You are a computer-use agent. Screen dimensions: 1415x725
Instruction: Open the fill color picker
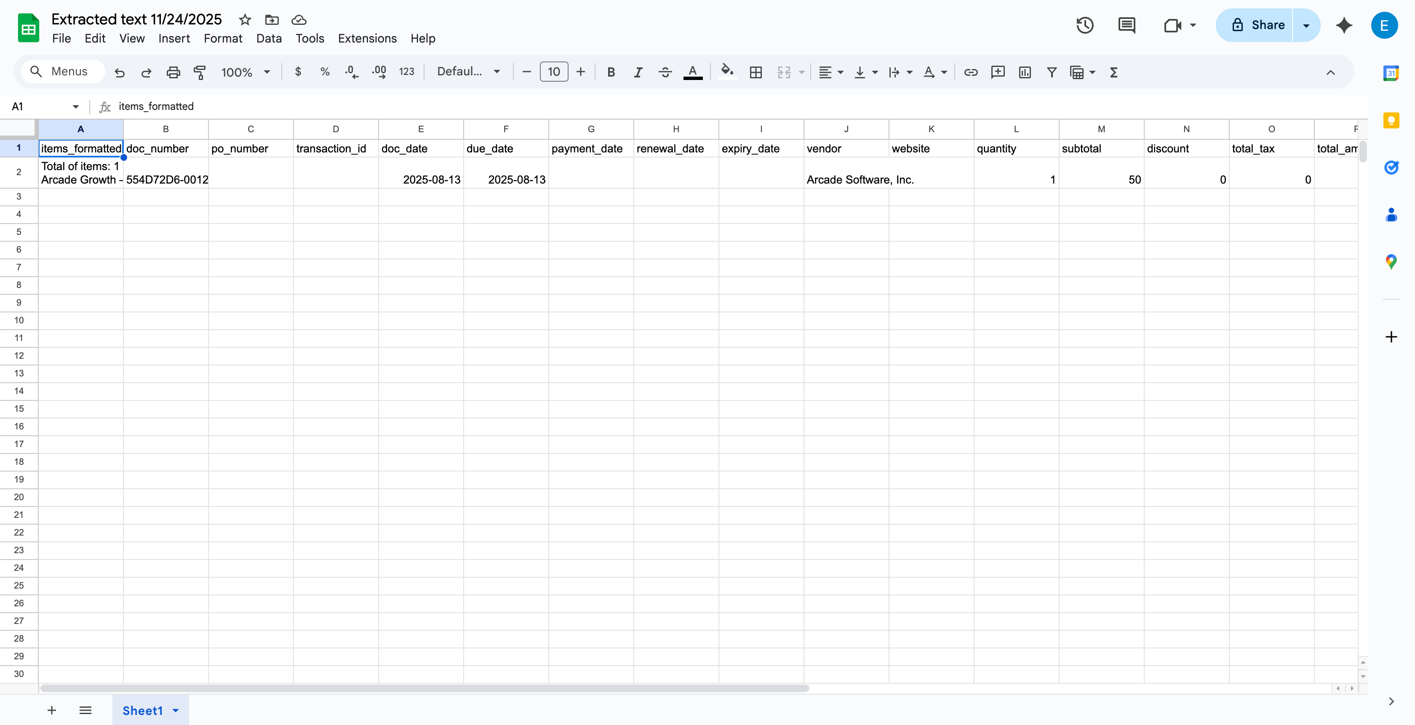pyautogui.click(x=727, y=72)
